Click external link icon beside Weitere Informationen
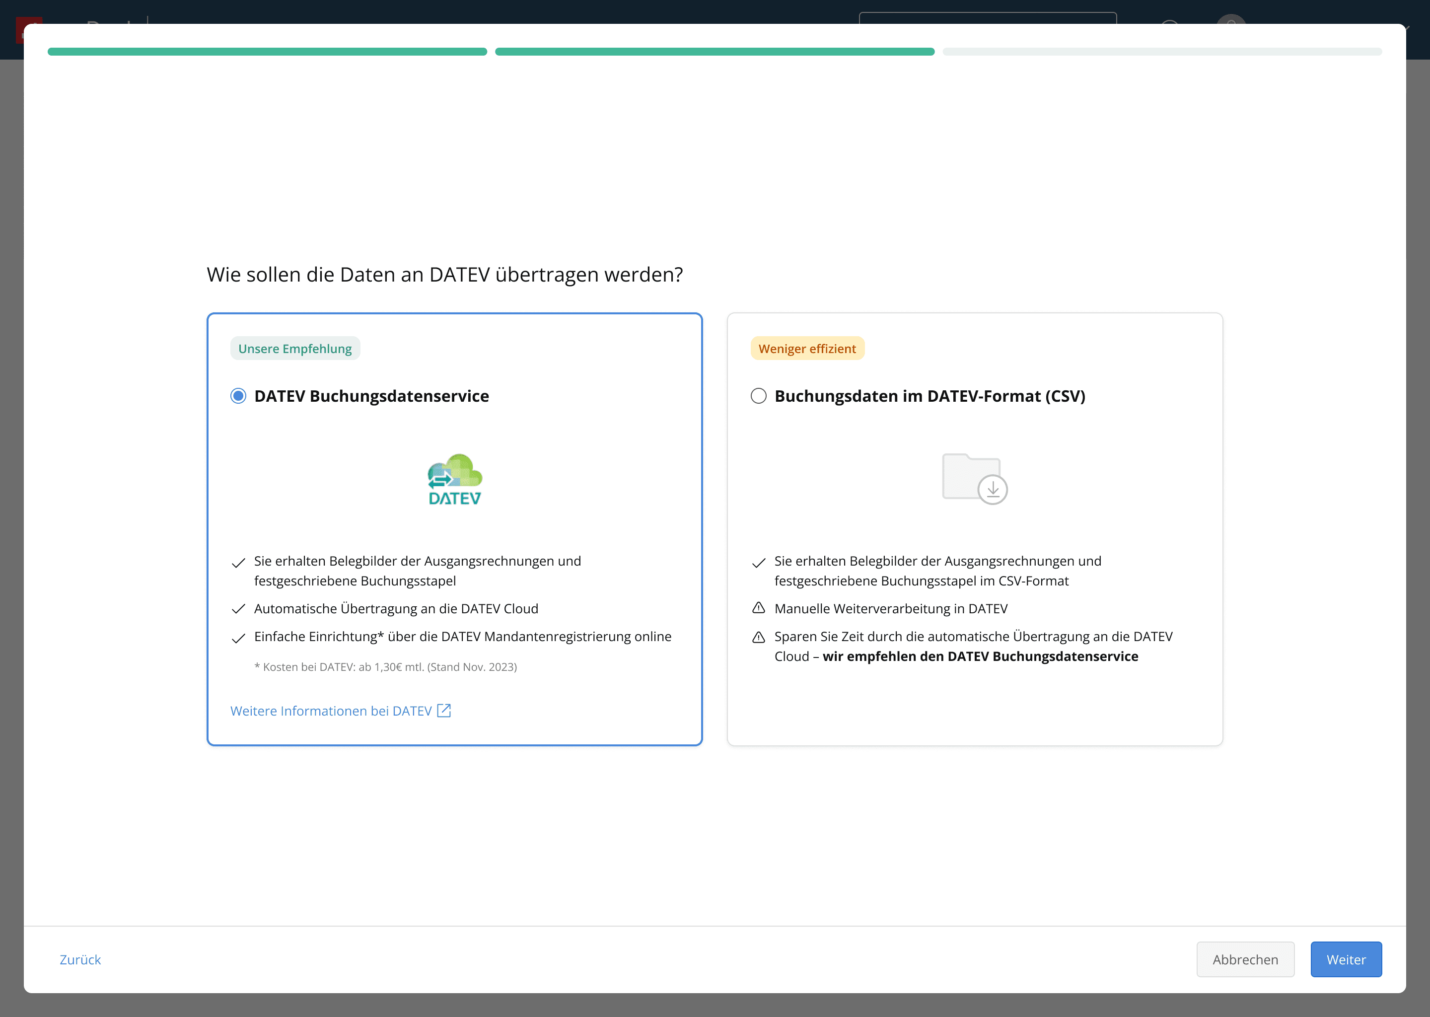This screenshot has width=1430, height=1017. [444, 710]
